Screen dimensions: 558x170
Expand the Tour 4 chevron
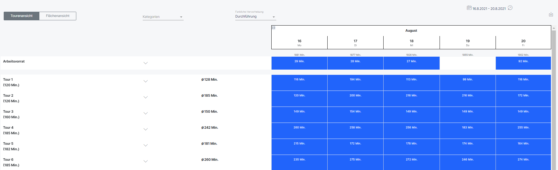pos(145,129)
